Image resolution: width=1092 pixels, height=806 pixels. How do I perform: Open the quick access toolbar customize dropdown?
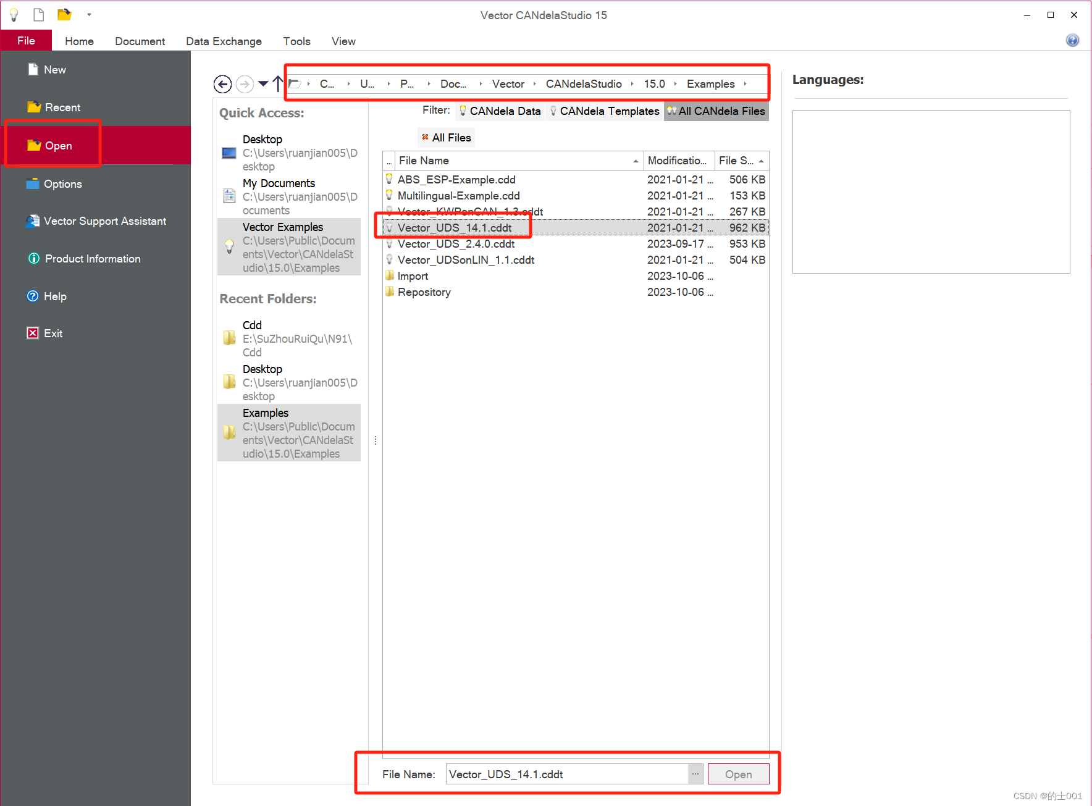pos(89,14)
